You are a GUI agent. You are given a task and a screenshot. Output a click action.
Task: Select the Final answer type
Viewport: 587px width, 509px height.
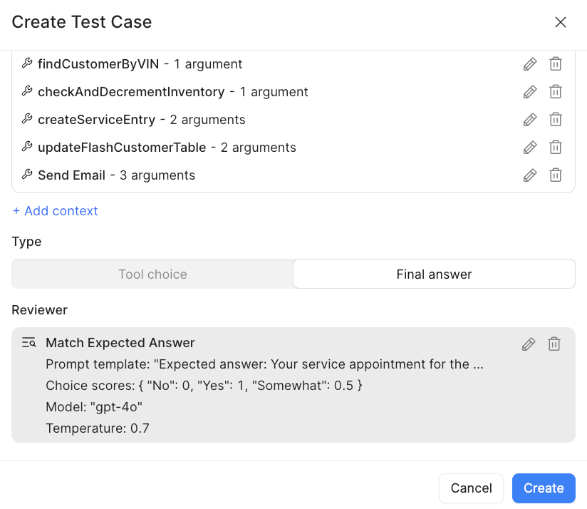click(x=434, y=274)
